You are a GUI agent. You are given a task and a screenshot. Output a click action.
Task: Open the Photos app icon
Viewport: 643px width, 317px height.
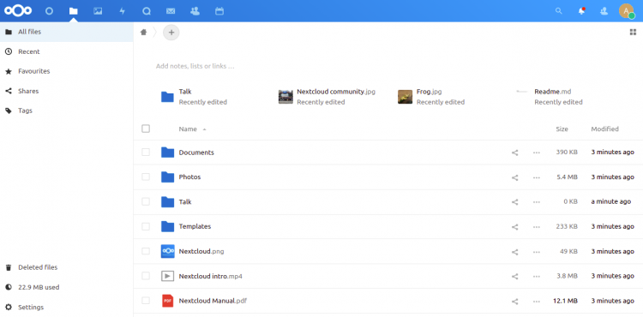[x=98, y=11]
